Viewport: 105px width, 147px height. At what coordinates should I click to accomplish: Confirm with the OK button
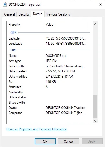point(45,142)
